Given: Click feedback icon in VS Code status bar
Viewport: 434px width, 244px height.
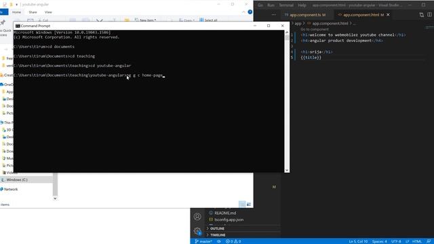Looking at the screenshot, I should pyautogui.click(x=429, y=241).
